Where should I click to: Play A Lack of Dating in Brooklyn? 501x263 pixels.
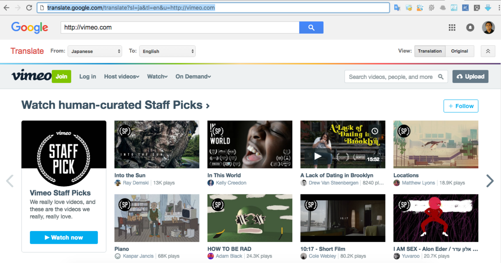pos(318,156)
